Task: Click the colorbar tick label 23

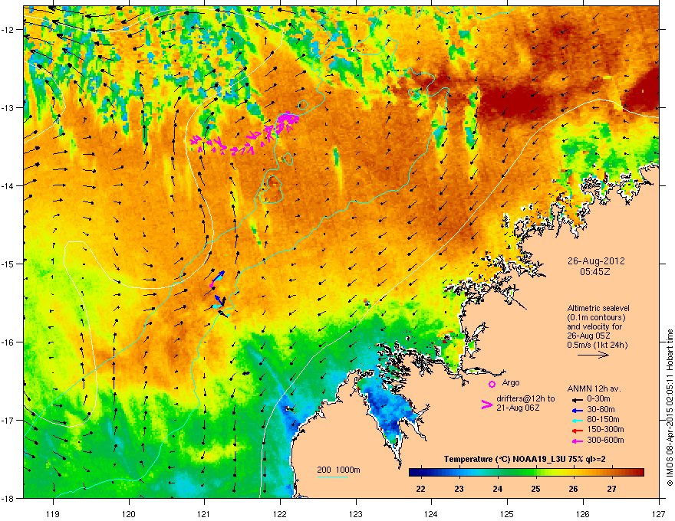Action: pos(459,489)
